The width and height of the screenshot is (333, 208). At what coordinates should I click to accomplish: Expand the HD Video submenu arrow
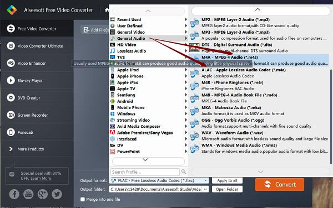click(x=186, y=45)
